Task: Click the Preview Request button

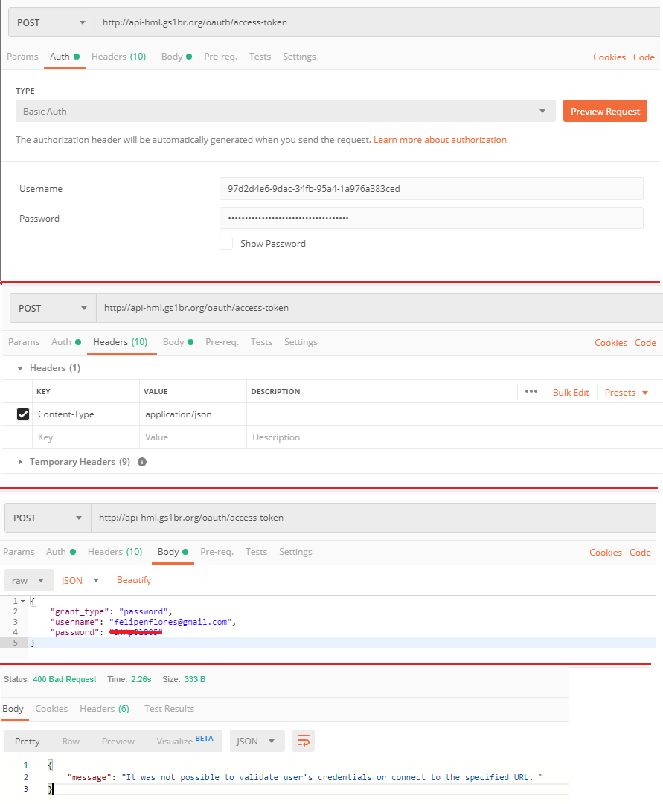Action: tap(605, 112)
